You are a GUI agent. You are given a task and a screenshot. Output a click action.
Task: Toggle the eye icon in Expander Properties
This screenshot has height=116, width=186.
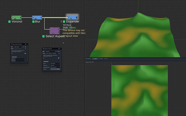[57, 52]
